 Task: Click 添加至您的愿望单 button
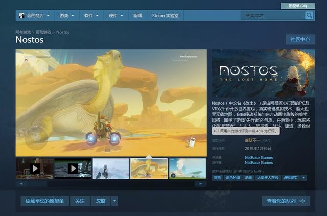[44, 201]
